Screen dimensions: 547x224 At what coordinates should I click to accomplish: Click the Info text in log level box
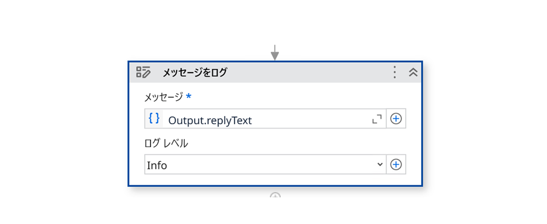[x=157, y=165]
